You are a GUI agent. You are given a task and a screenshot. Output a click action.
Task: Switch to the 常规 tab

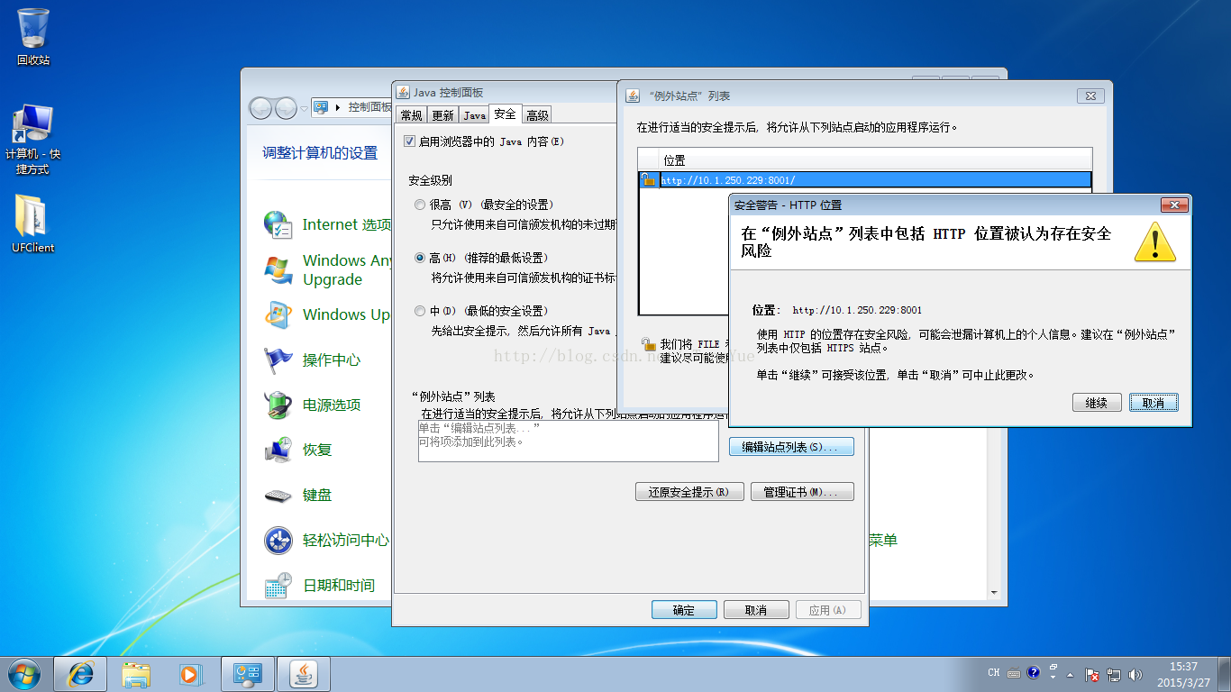click(x=412, y=115)
